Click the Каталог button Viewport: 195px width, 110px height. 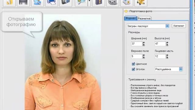tap(179, 26)
